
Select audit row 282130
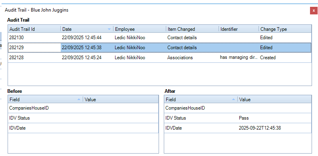160,38
